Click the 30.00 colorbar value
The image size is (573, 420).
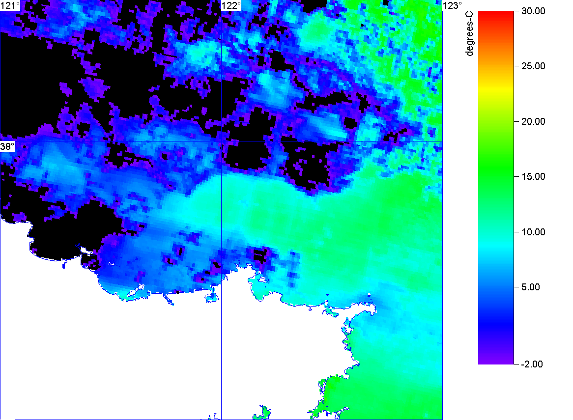point(533,11)
